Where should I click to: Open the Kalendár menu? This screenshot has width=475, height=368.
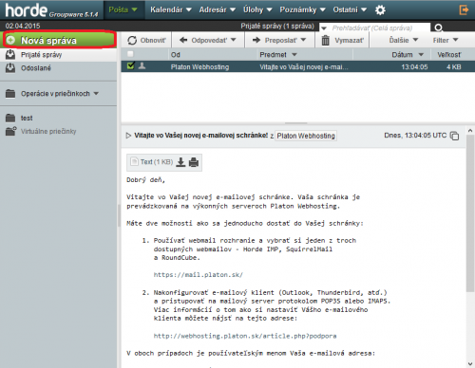tap(171, 9)
